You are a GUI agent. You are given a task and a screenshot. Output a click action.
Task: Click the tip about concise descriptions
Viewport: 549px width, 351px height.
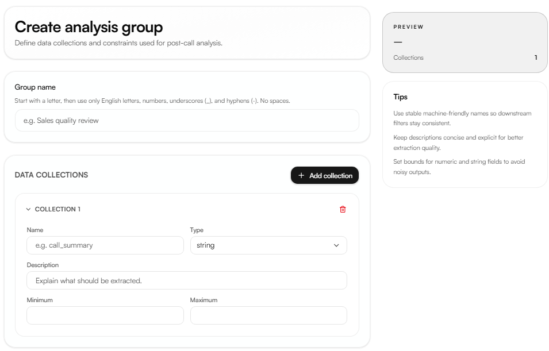[x=458, y=142]
